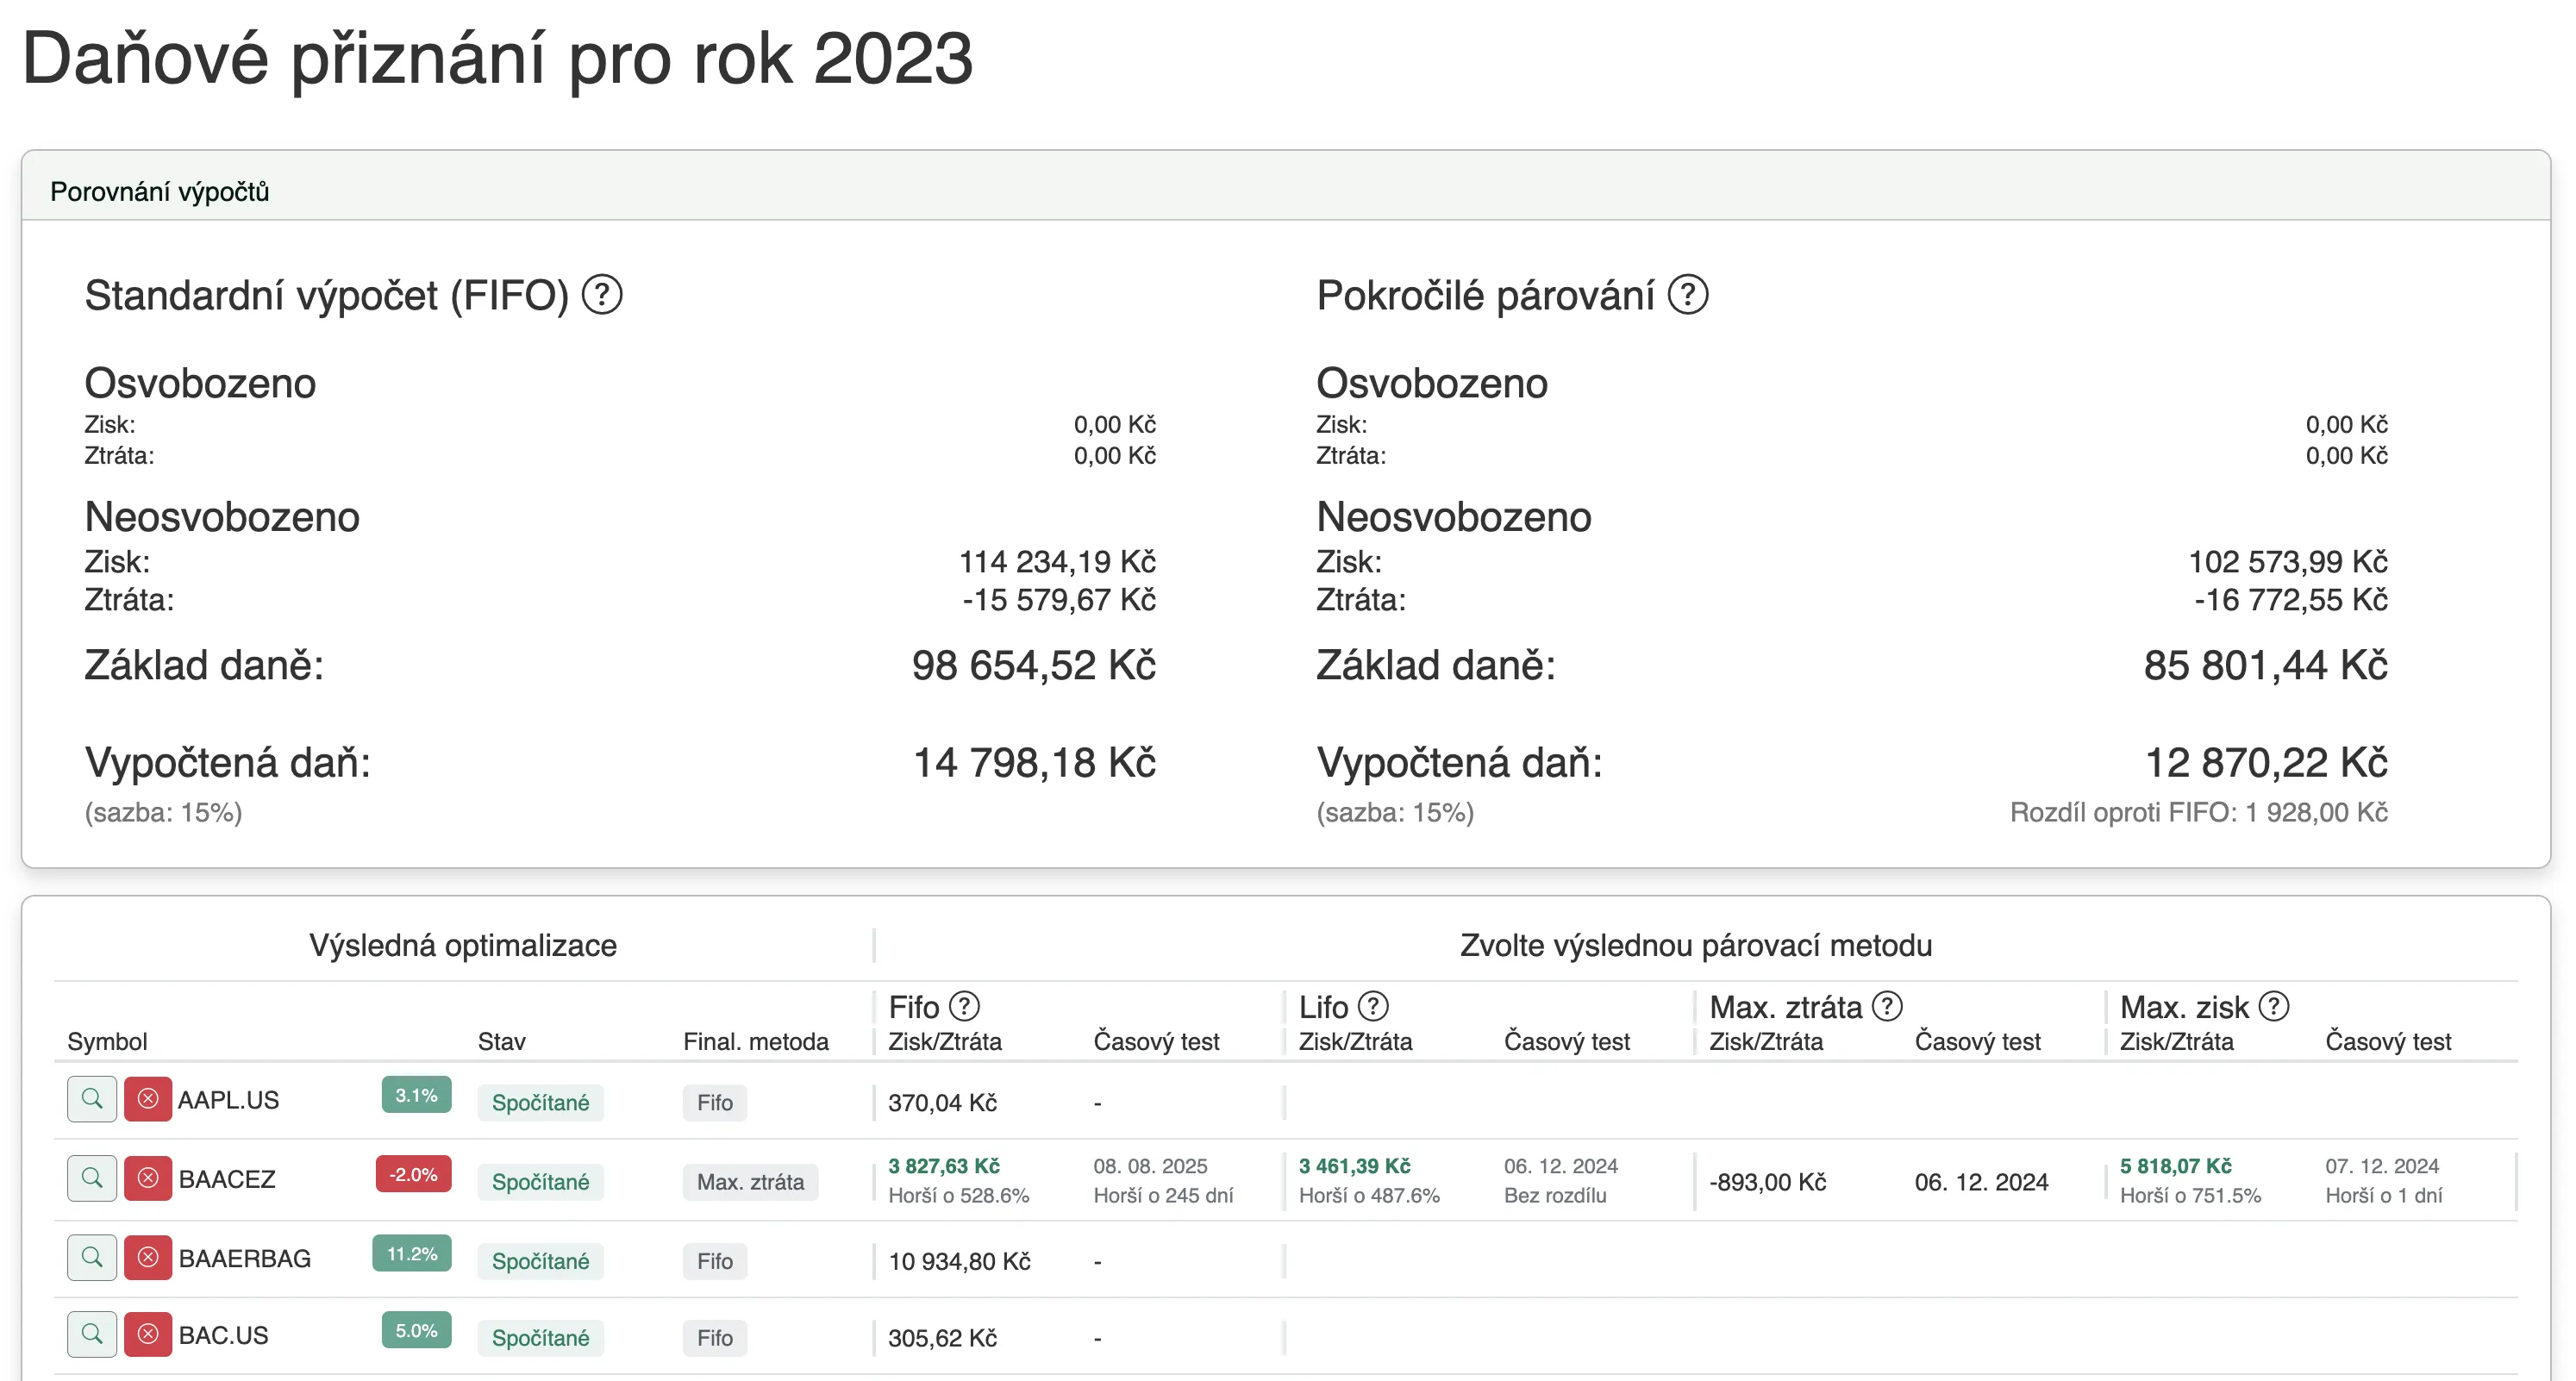The width and height of the screenshot is (2576, 1381).
Task: Click the red remove icon for AAPL.US
Action: [x=148, y=1099]
